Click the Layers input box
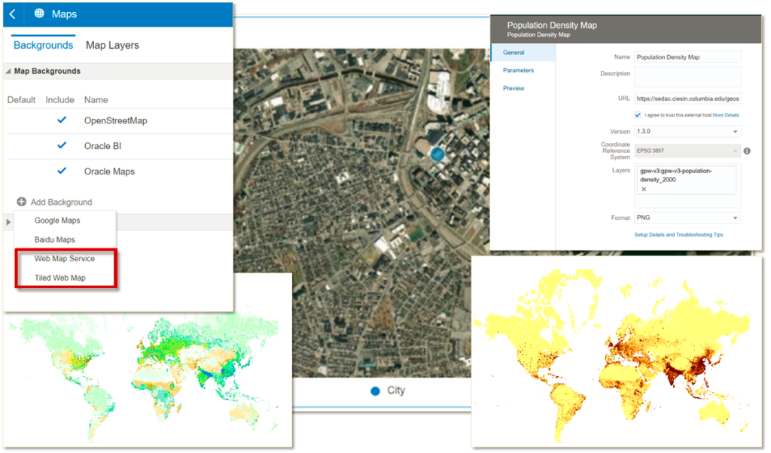The height and width of the screenshot is (453, 771). click(687, 186)
